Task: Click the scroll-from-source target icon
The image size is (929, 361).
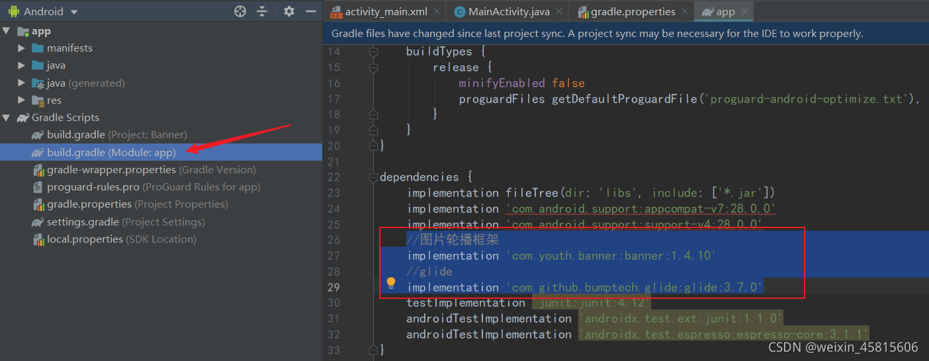Action: click(240, 11)
